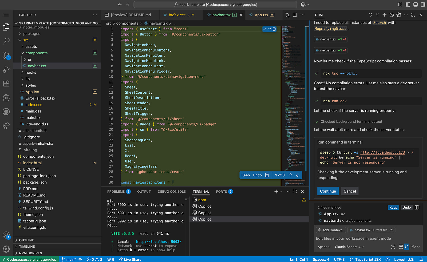
Task: Expand the hooks folder
Action: [31, 72]
